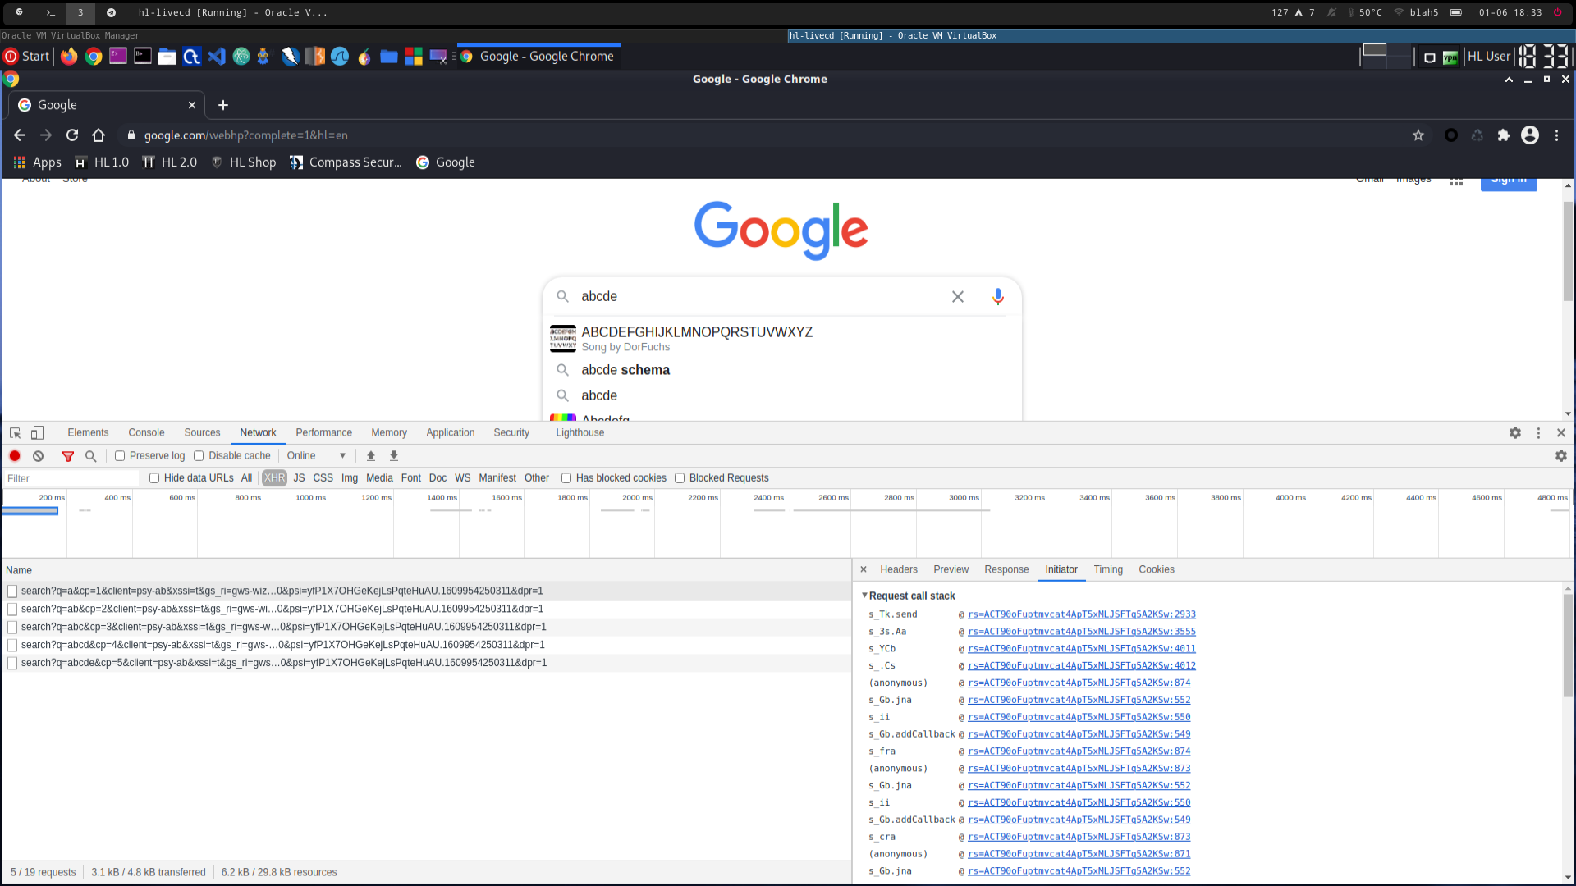Collapse the Request call stack section
The width and height of the screenshot is (1576, 886).
tap(864, 596)
